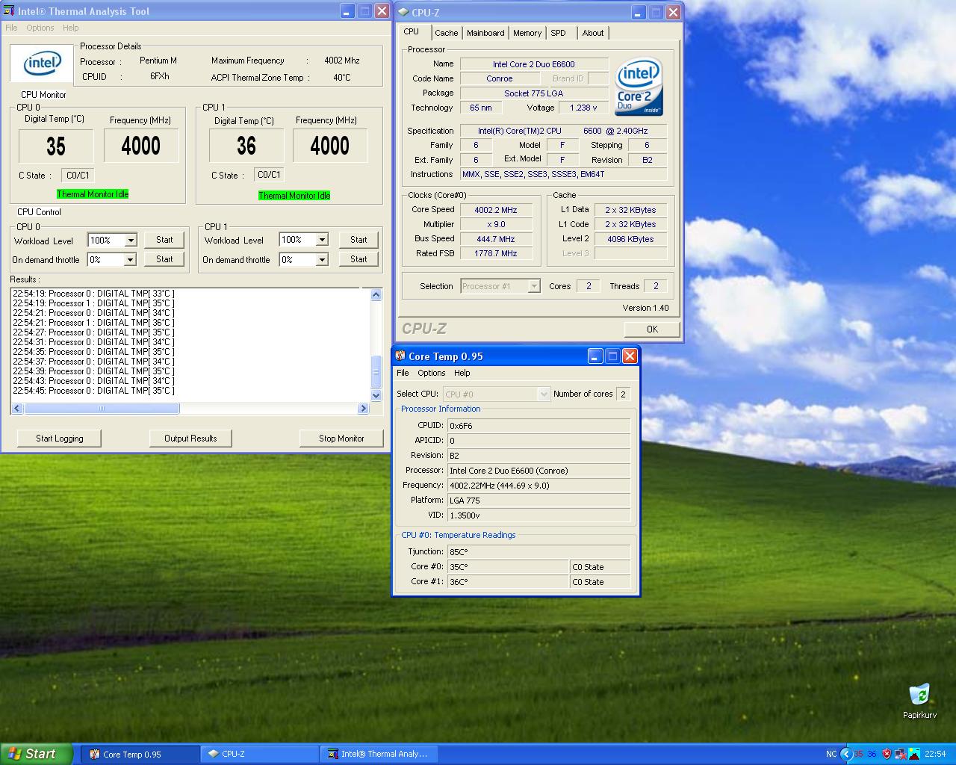Click the NC language indicator in the tray
956x765 pixels.
coord(831,754)
